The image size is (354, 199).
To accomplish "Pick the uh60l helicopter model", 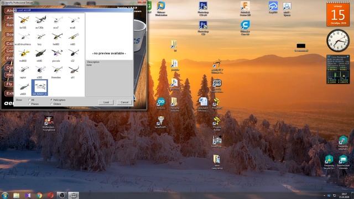I will coord(23,88).
